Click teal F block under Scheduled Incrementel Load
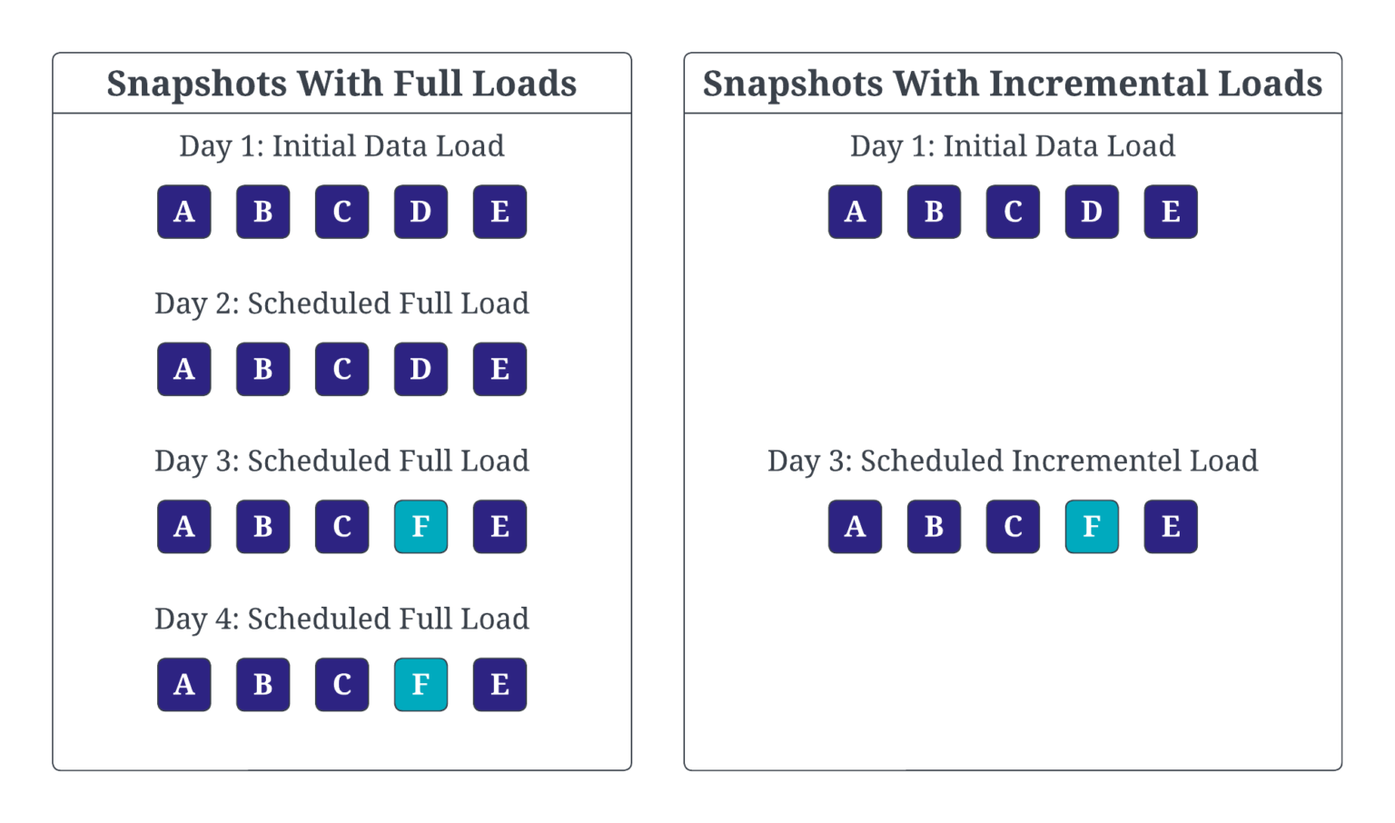Viewport: 1395px width, 823px height. tap(1092, 527)
